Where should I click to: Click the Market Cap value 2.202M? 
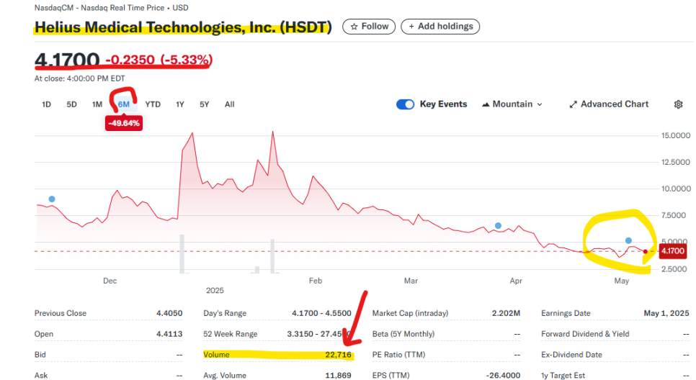[x=506, y=313]
